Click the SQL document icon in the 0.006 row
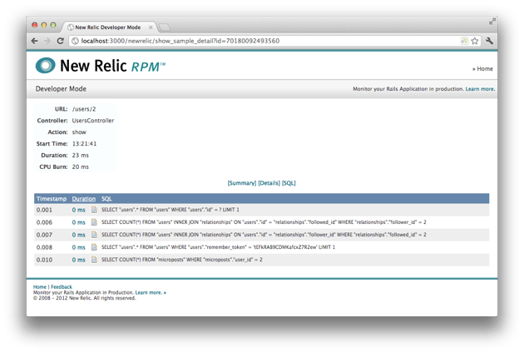524x353 pixels. [94, 222]
